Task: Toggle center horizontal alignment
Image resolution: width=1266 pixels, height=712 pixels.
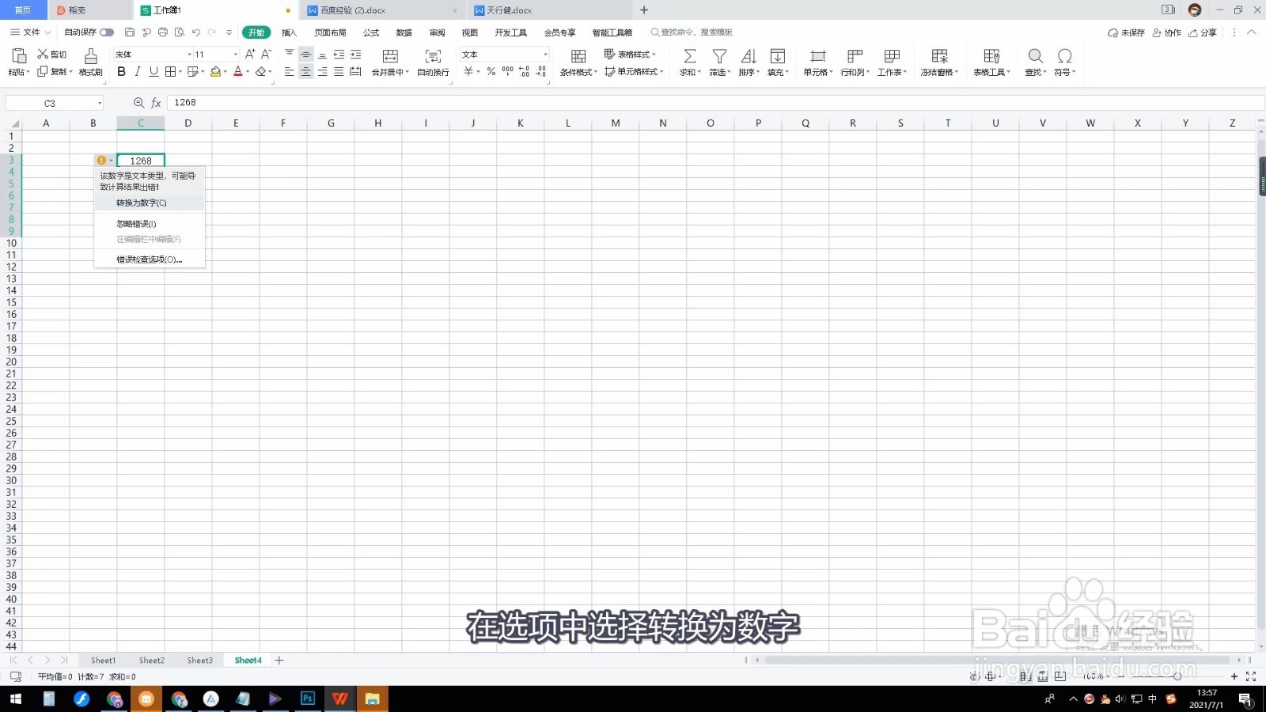Action: [x=305, y=72]
